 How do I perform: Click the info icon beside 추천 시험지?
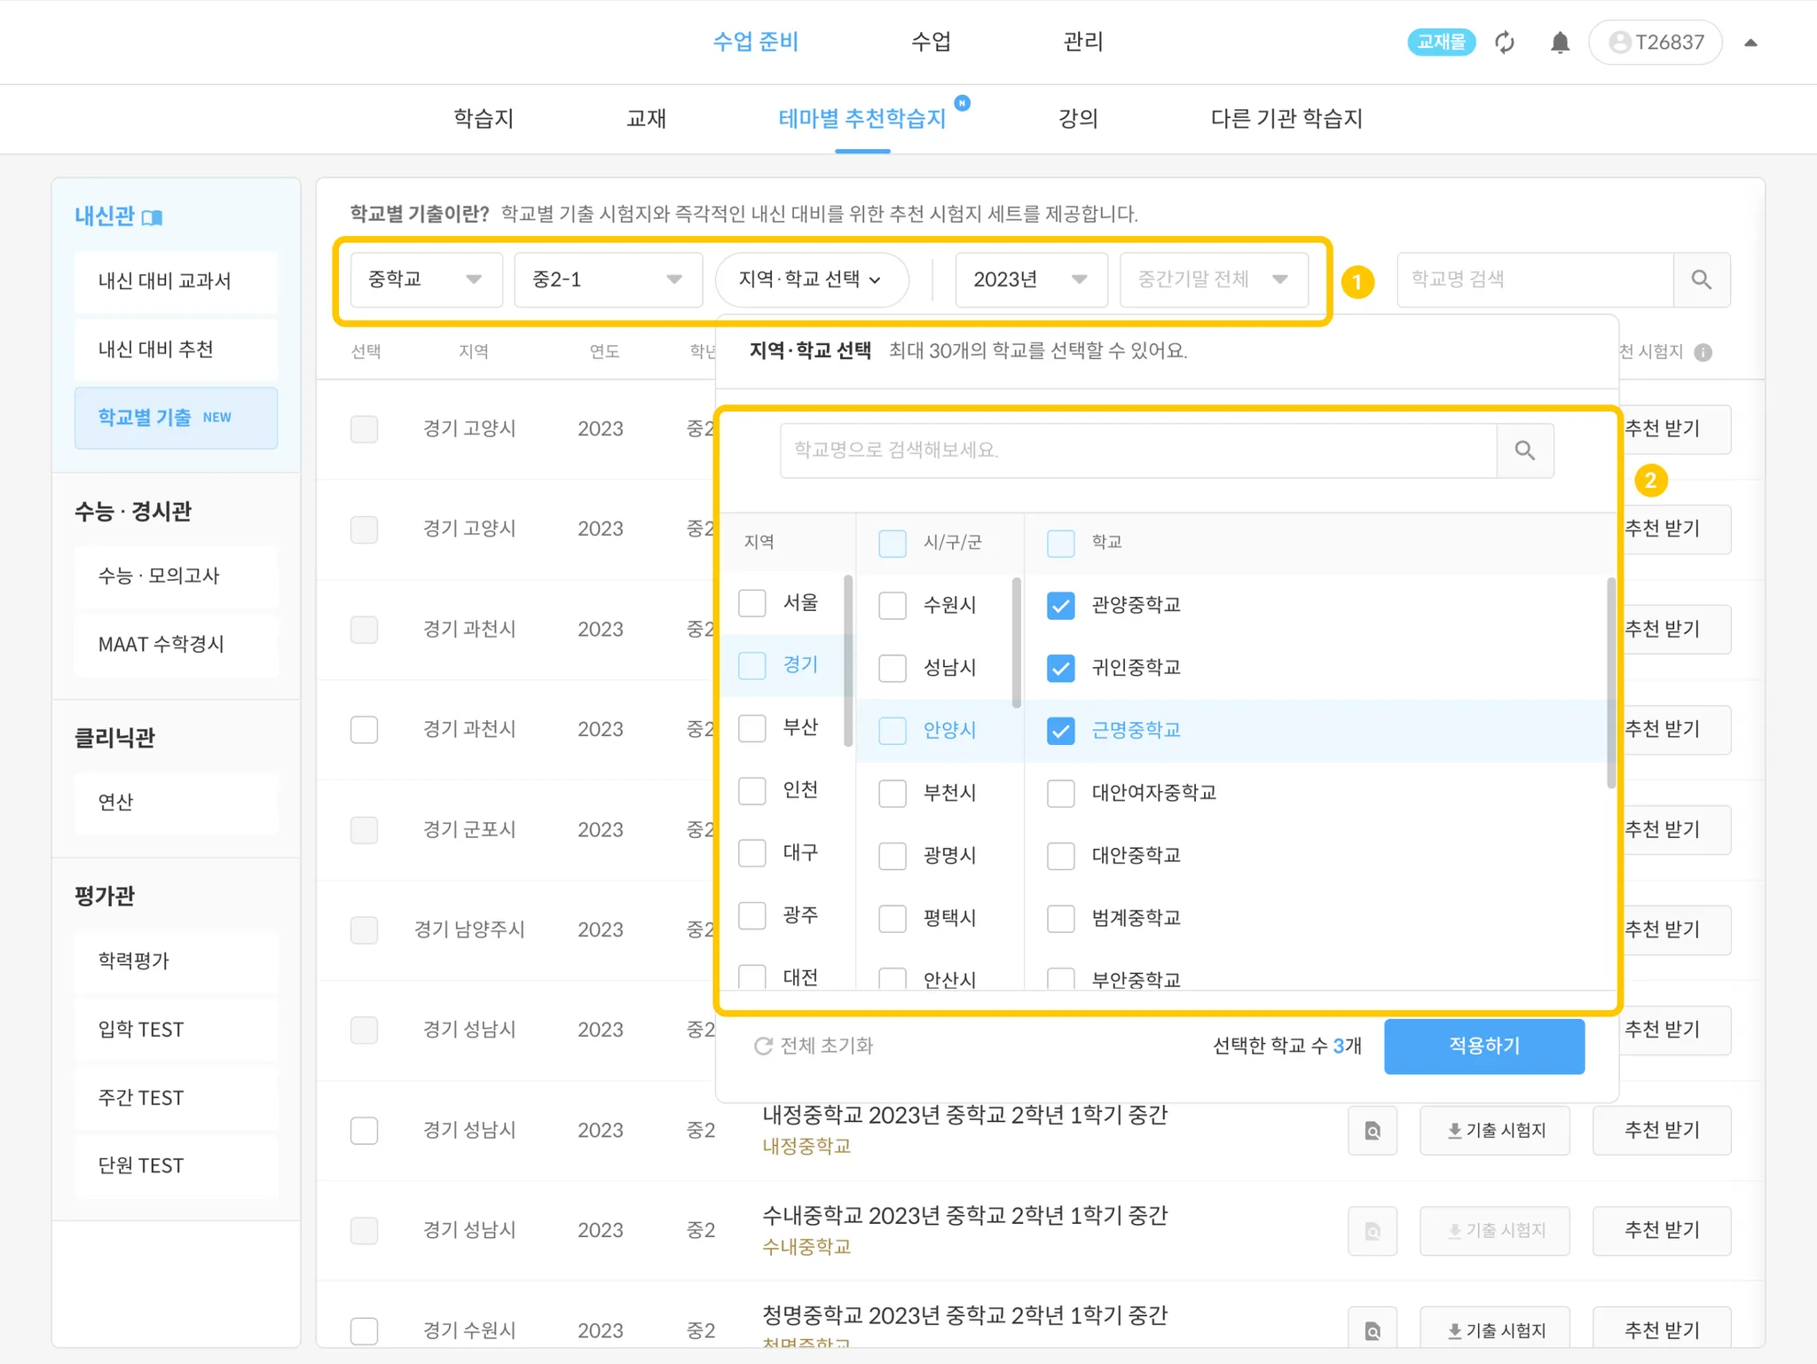pos(1703,352)
